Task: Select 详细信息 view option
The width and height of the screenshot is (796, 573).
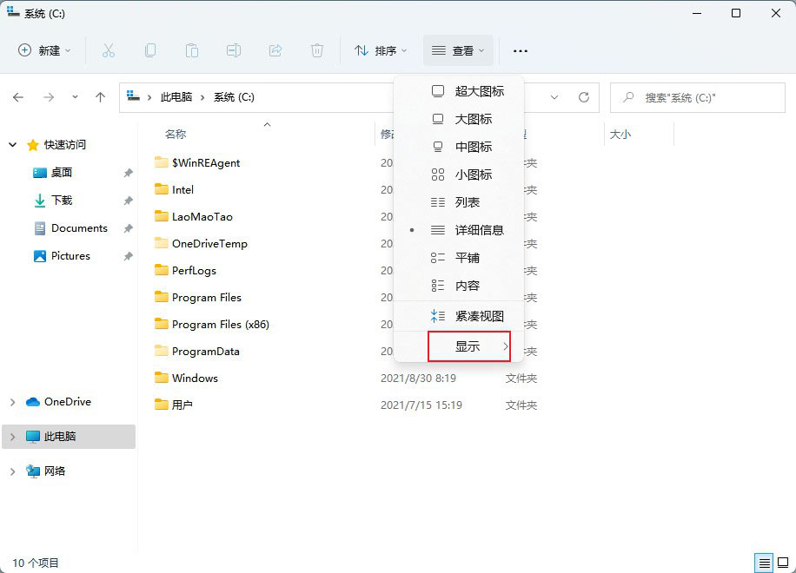Action: point(459,230)
